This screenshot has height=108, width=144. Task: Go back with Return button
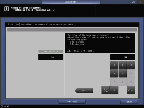pos(129,102)
